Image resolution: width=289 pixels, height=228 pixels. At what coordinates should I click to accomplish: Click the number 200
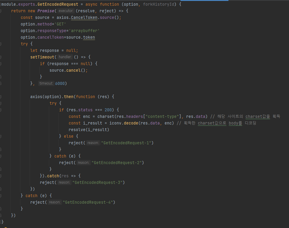108,110
